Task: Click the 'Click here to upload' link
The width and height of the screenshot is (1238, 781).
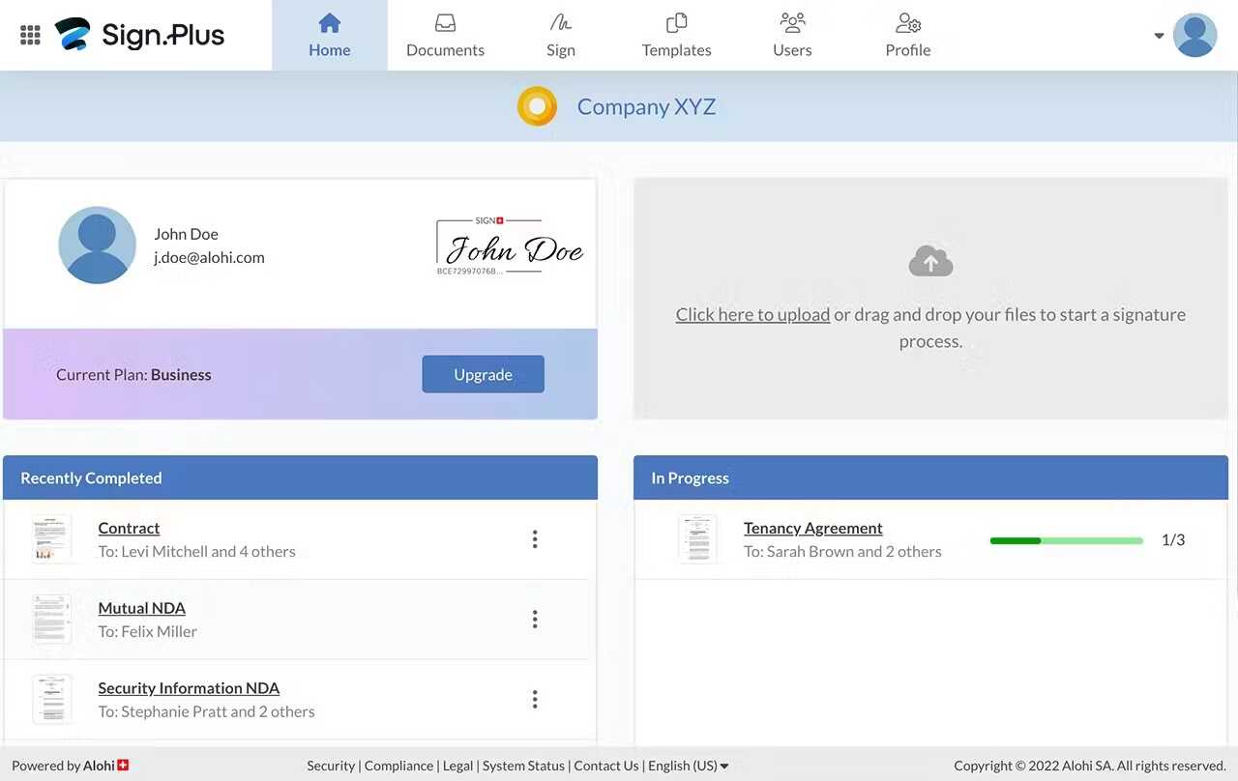Action: click(752, 314)
